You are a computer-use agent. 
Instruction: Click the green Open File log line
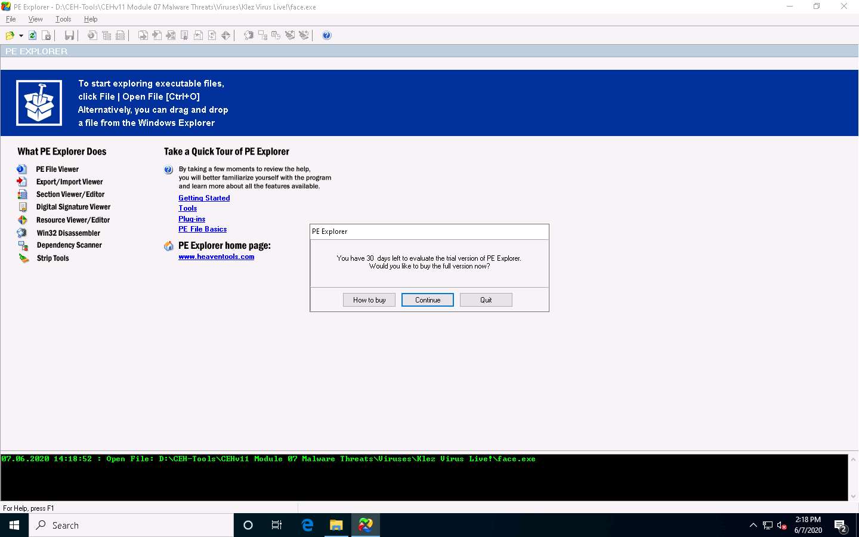tap(268, 459)
